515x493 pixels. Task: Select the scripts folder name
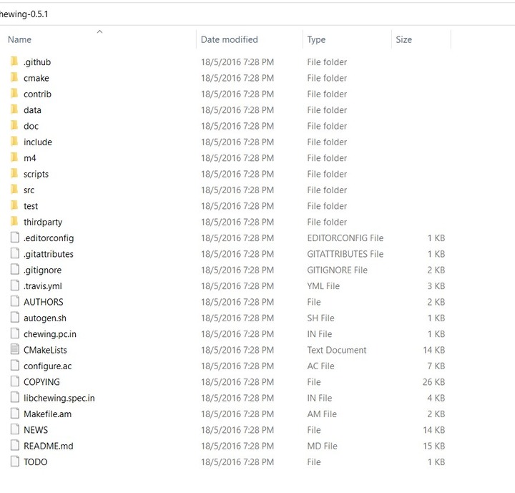pyautogui.click(x=36, y=174)
